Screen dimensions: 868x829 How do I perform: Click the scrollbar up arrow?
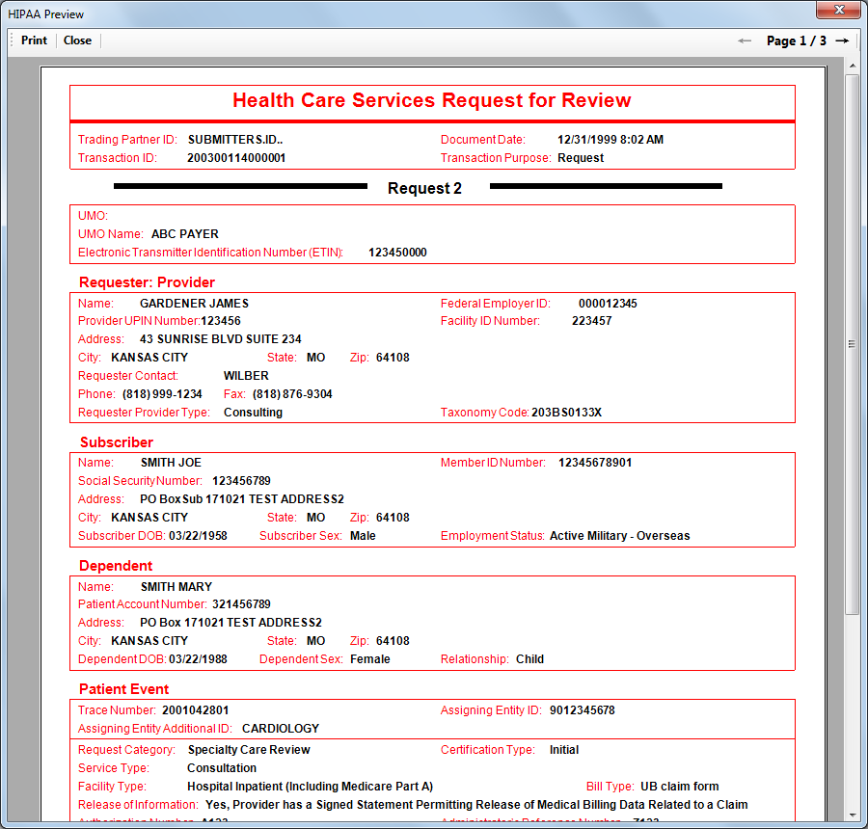(852, 67)
